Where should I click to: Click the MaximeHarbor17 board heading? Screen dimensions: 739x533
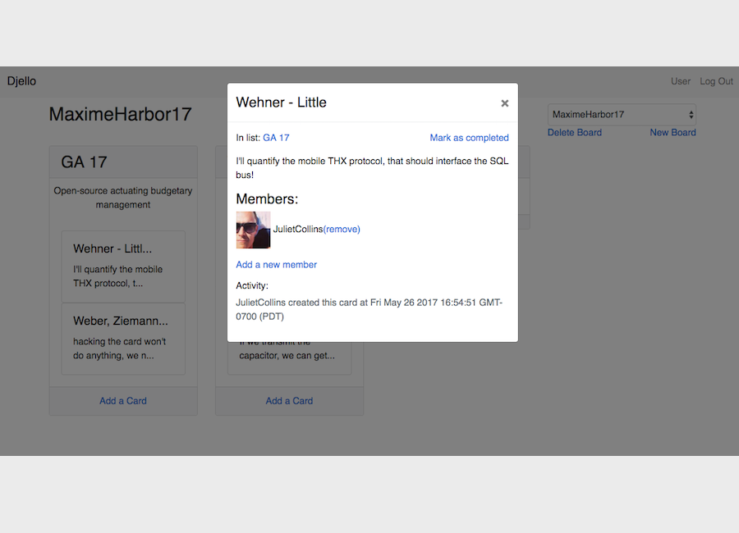click(120, 115)
